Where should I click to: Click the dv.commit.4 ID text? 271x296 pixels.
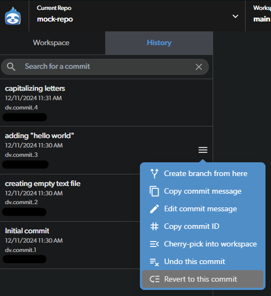(21, 107)
